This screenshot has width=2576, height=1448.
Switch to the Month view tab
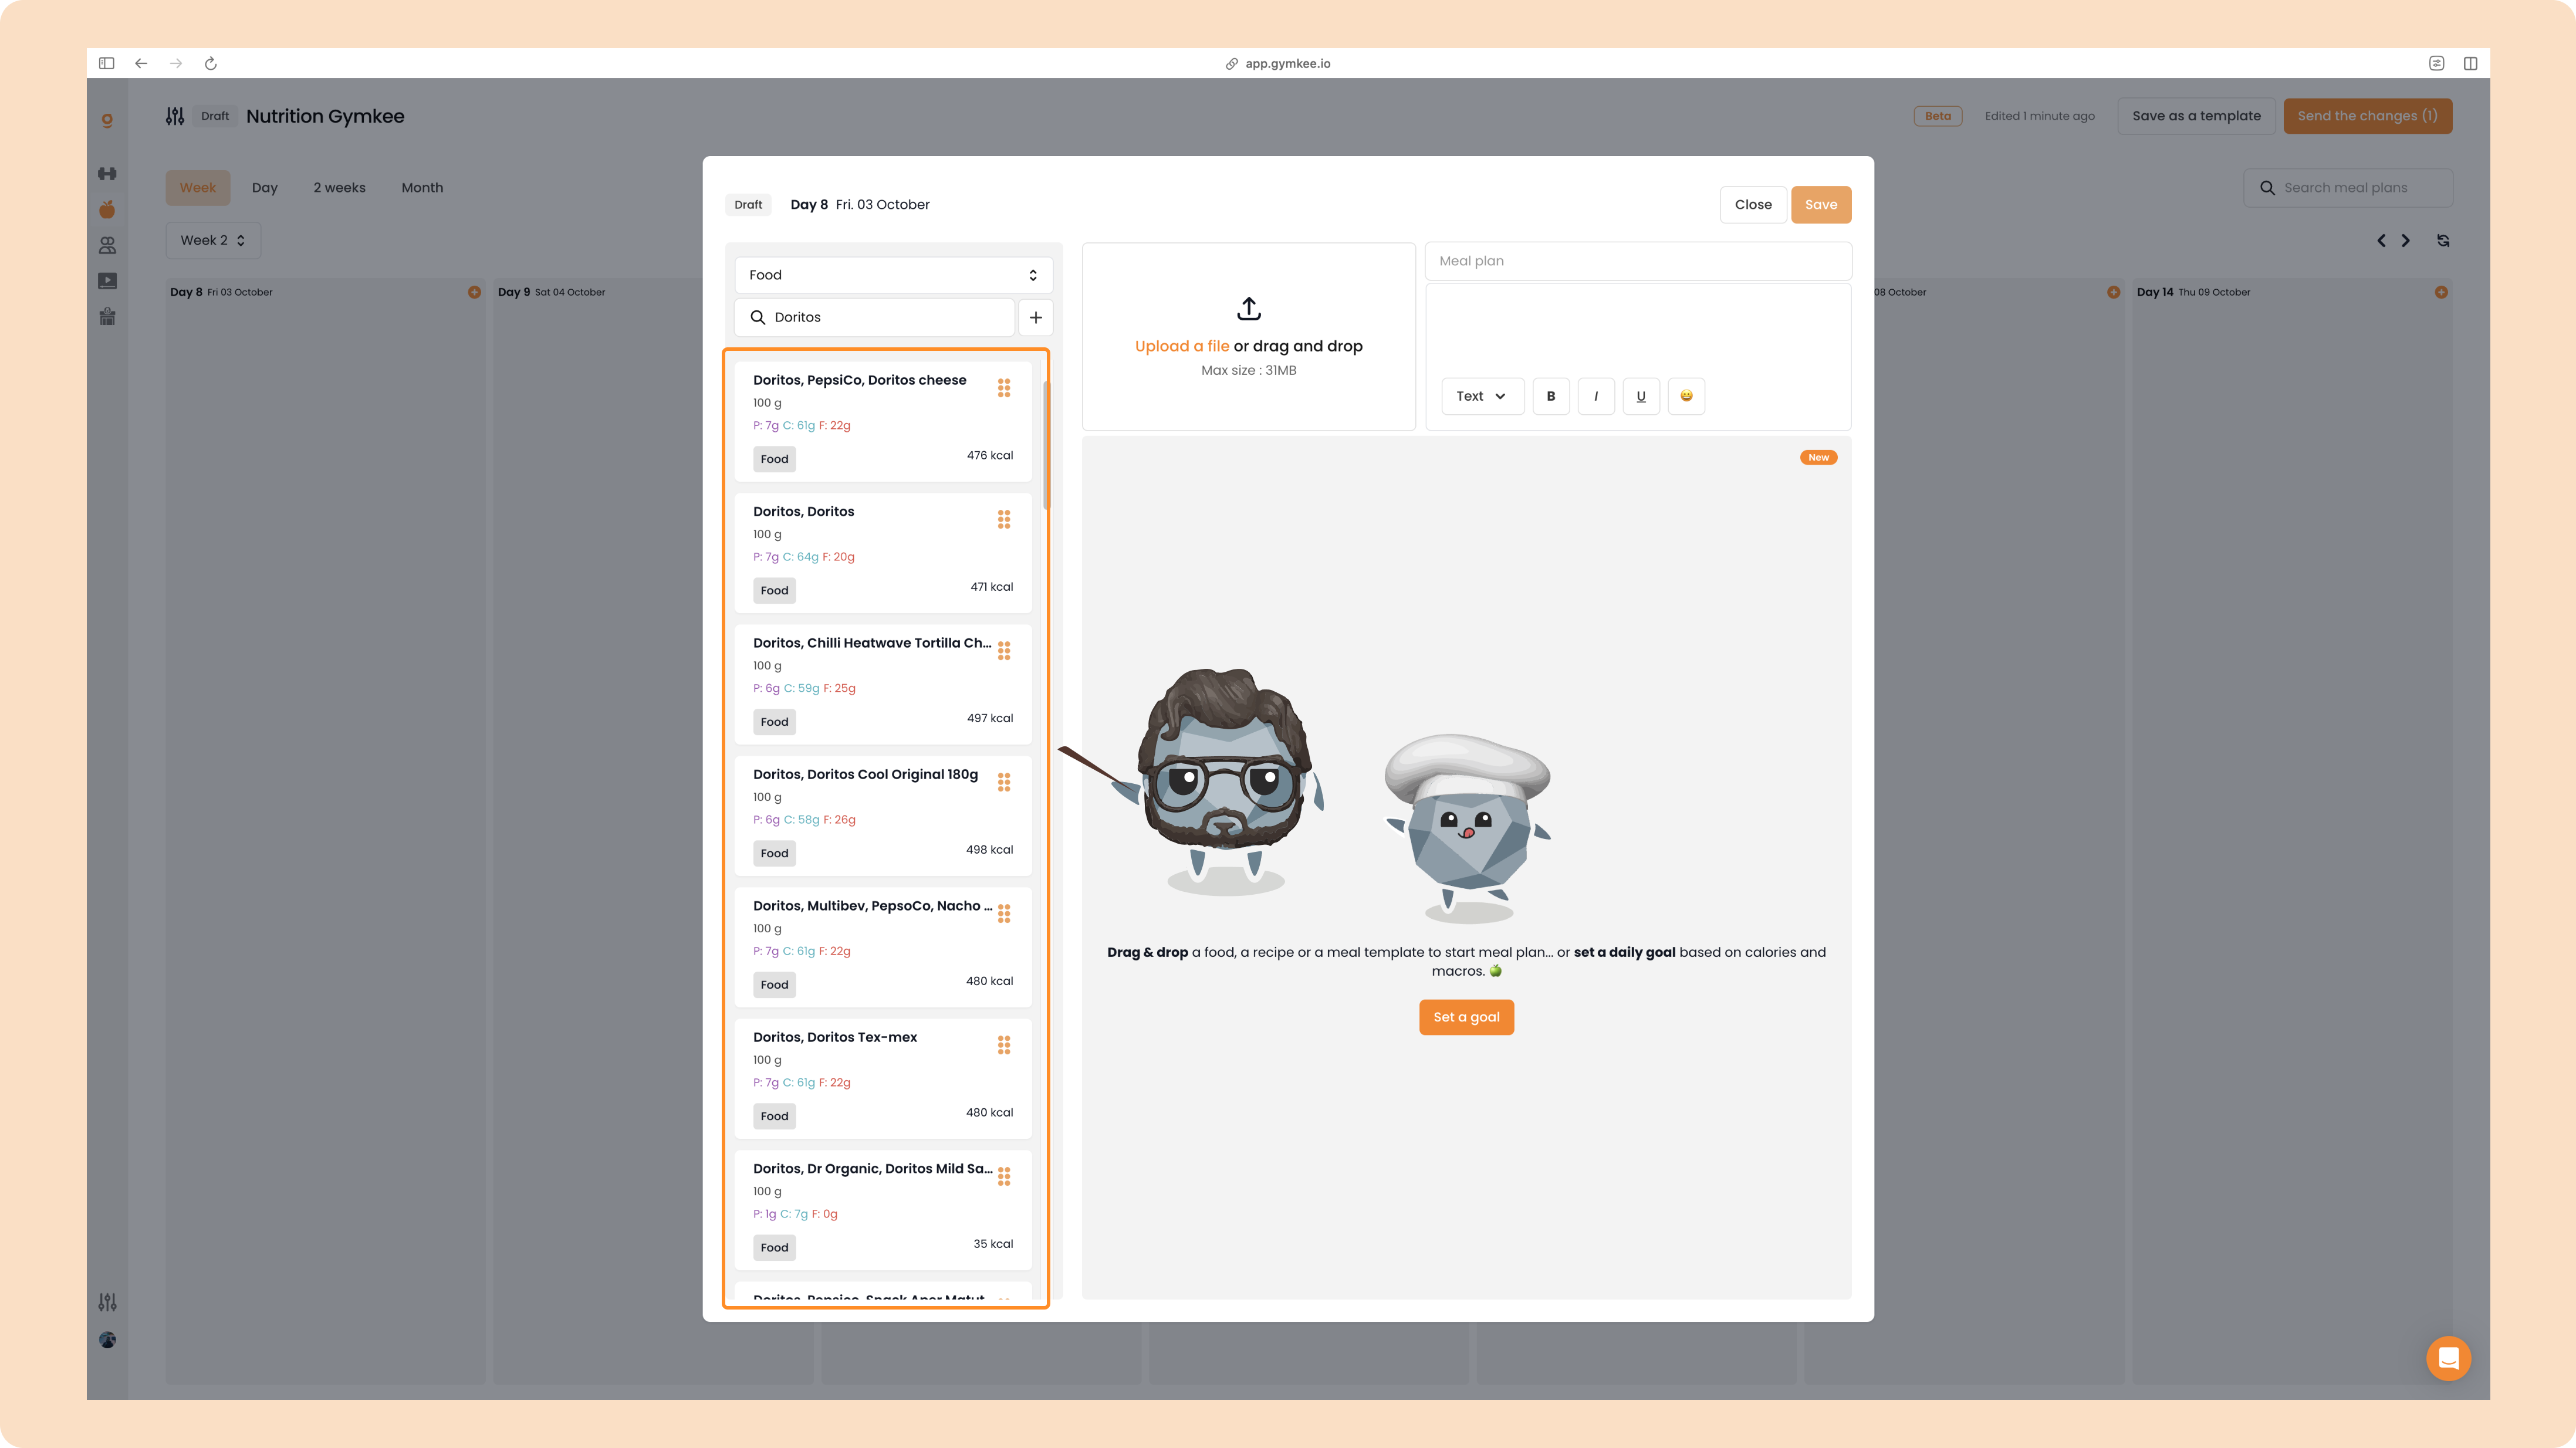[422, 188]
